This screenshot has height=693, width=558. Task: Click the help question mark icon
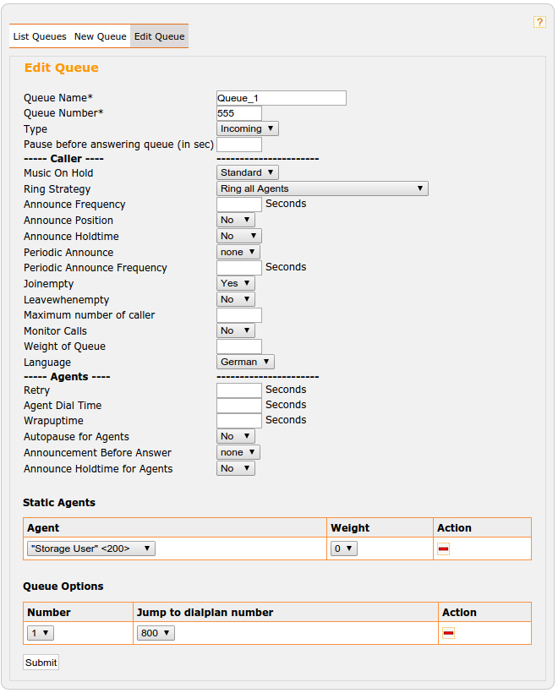539,23
